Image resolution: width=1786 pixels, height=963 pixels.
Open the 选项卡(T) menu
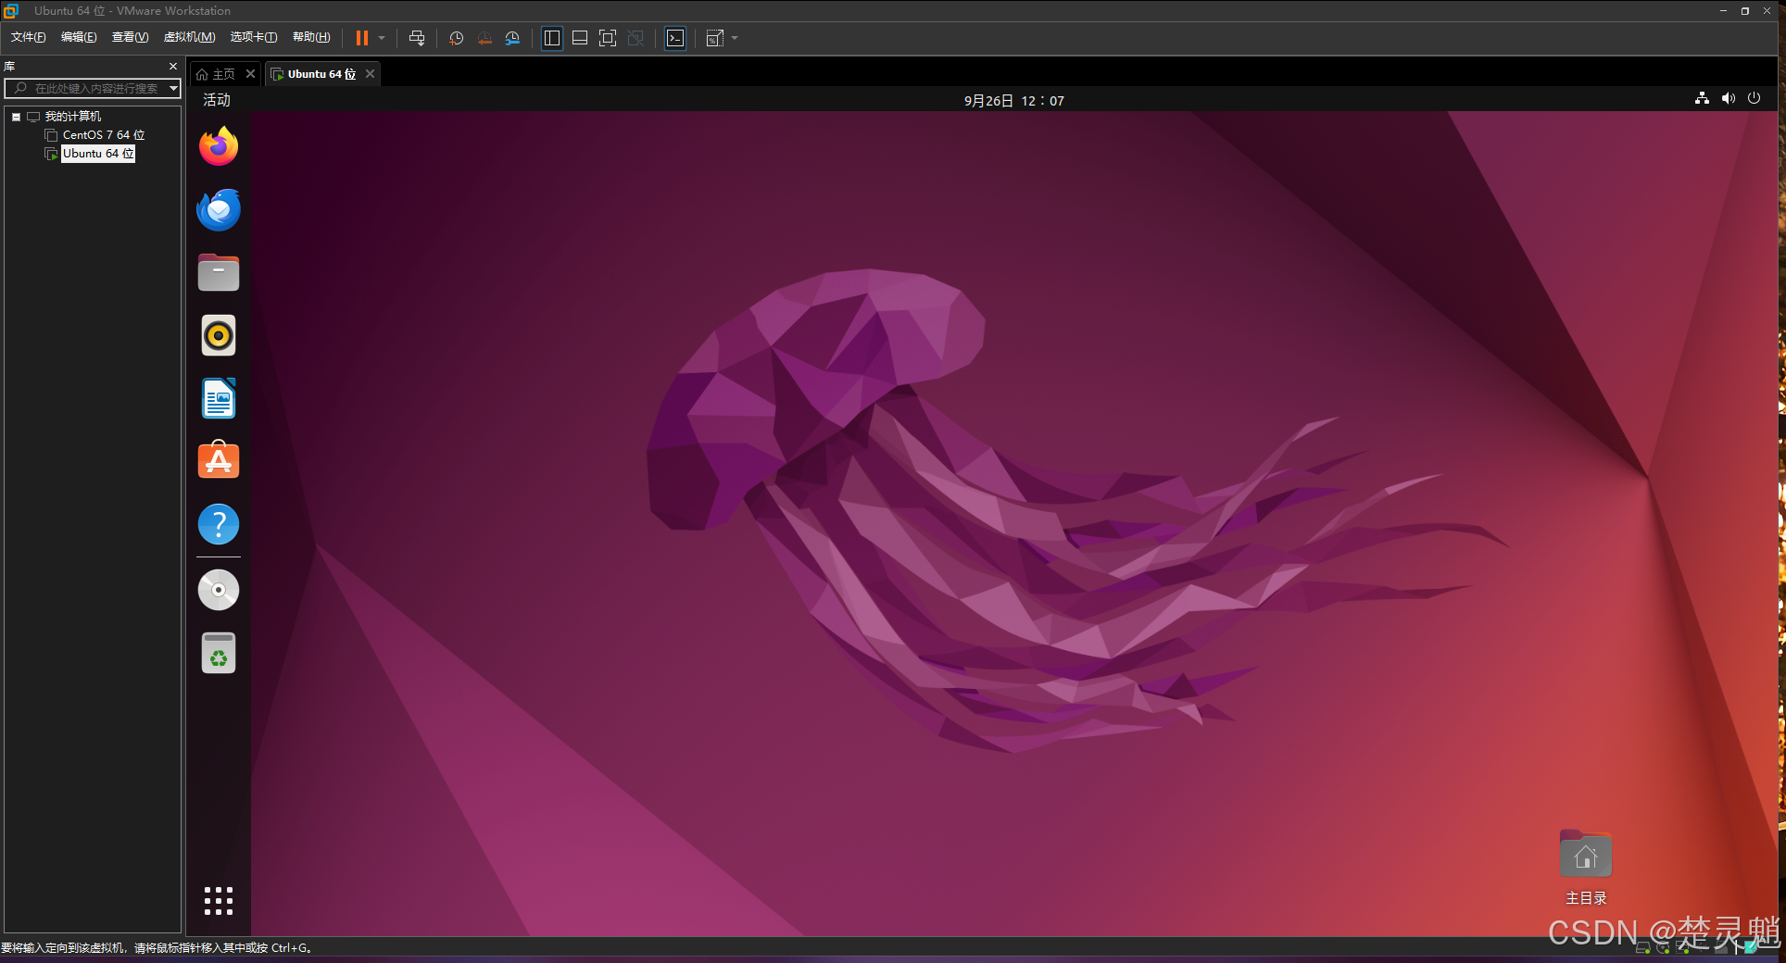tap(254, 37)
